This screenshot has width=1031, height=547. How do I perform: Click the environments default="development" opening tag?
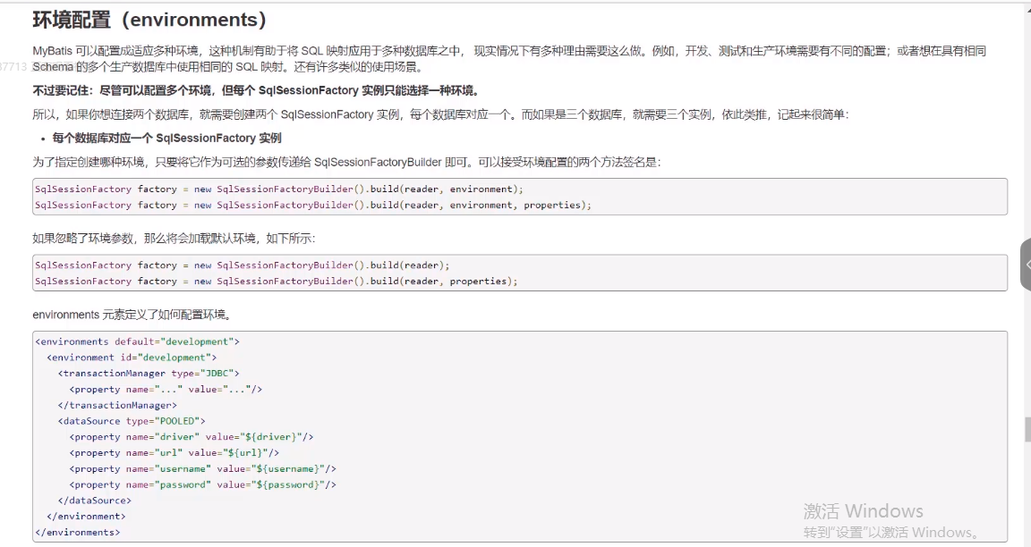tap(137, 341)
